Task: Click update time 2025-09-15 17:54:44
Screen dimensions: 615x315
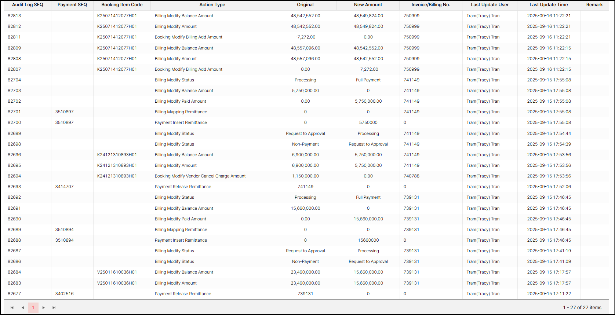Action: (x=549, y=133)
